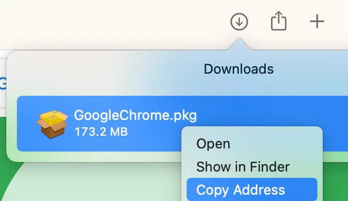Click the popover's pointer arrow under Downloads button
The height and width of the screenshot is (201, 348).
239,44
